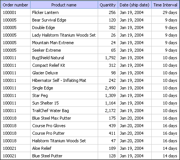This screenshot has width=180, height=160.
Task: Select the Order number column header
Action: pos(15,5)
